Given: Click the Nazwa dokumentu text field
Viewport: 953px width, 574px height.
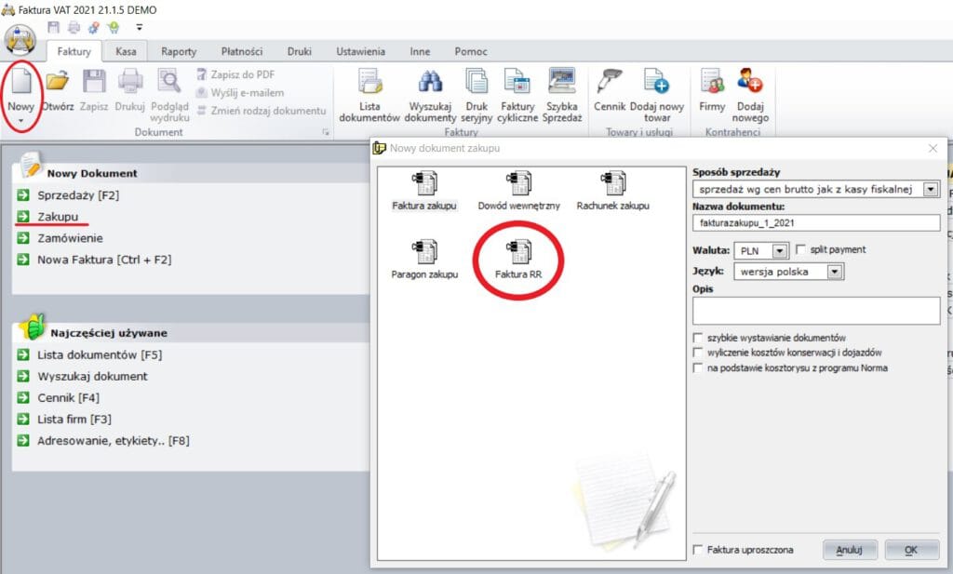Looking at the screenshot, I should [x=816, y=223].
